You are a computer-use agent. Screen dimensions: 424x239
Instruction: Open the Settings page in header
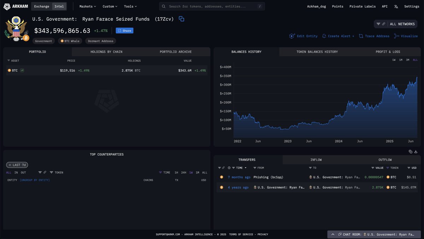(412, 6)
